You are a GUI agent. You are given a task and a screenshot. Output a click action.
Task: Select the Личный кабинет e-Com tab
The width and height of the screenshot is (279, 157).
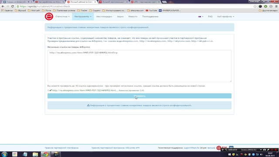[x=82, y=2]
